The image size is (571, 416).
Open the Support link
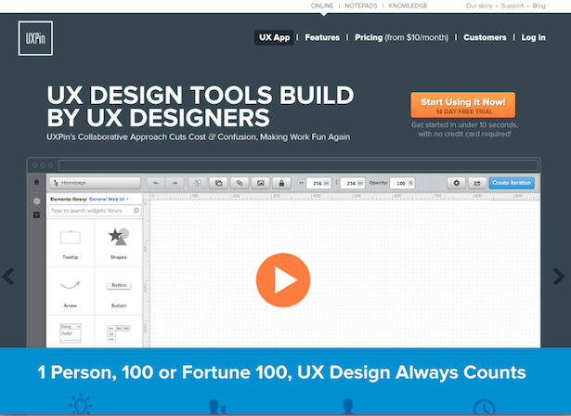point(513,6)
